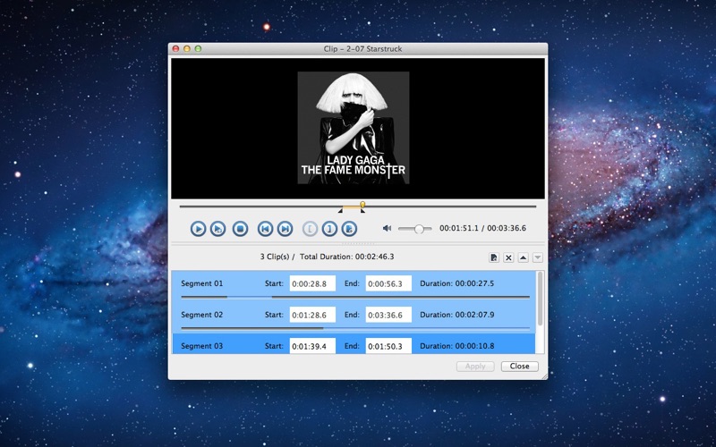Jump to previous segment start

[x=265, y=229]
